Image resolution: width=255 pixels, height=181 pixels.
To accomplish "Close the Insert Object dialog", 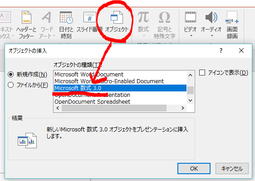I will [241, 50].
